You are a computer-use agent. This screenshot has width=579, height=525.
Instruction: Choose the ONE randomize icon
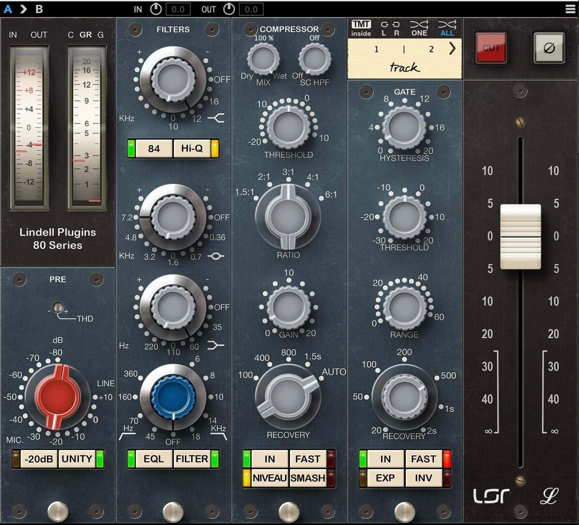pos(419,28)
